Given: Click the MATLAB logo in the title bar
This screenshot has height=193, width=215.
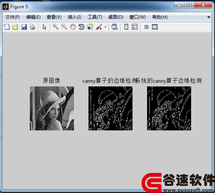Looking at the screenshot, I should click(6, 7).
